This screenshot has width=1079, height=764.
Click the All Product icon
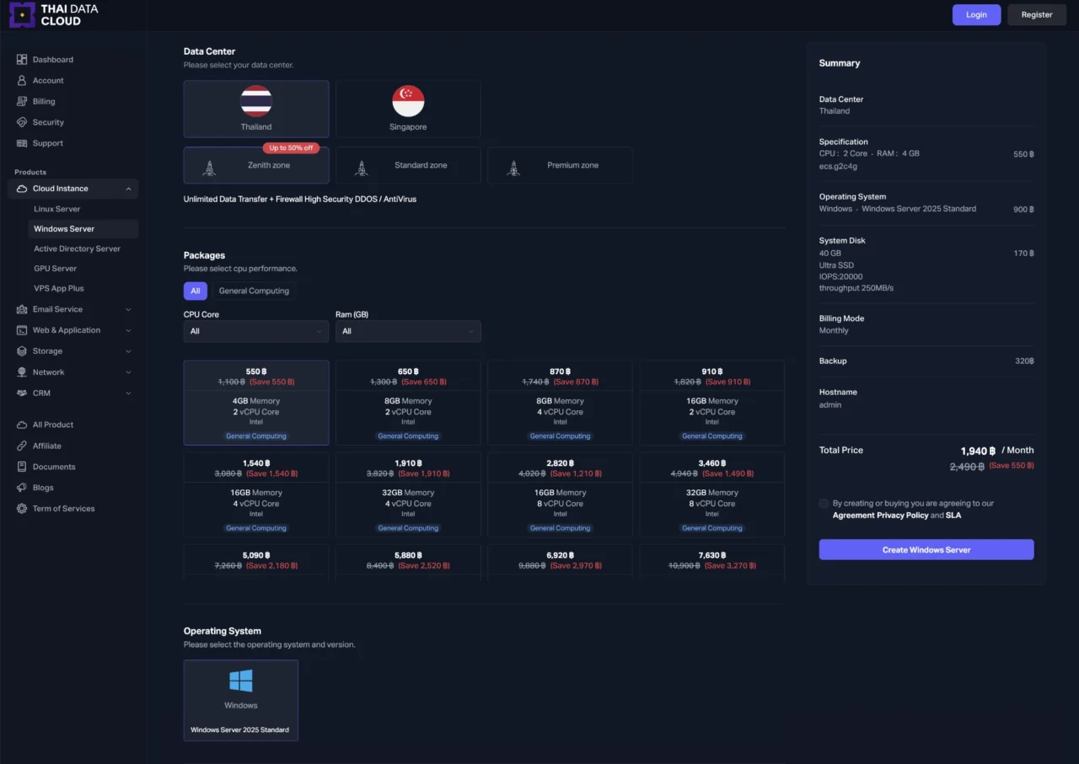click(22, 425)
